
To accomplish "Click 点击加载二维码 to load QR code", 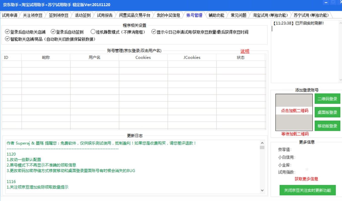I will coord(294,111).
